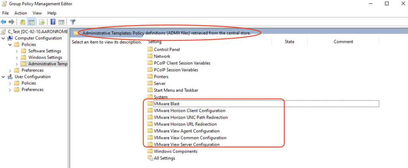Click the State column header

point(289,42)
